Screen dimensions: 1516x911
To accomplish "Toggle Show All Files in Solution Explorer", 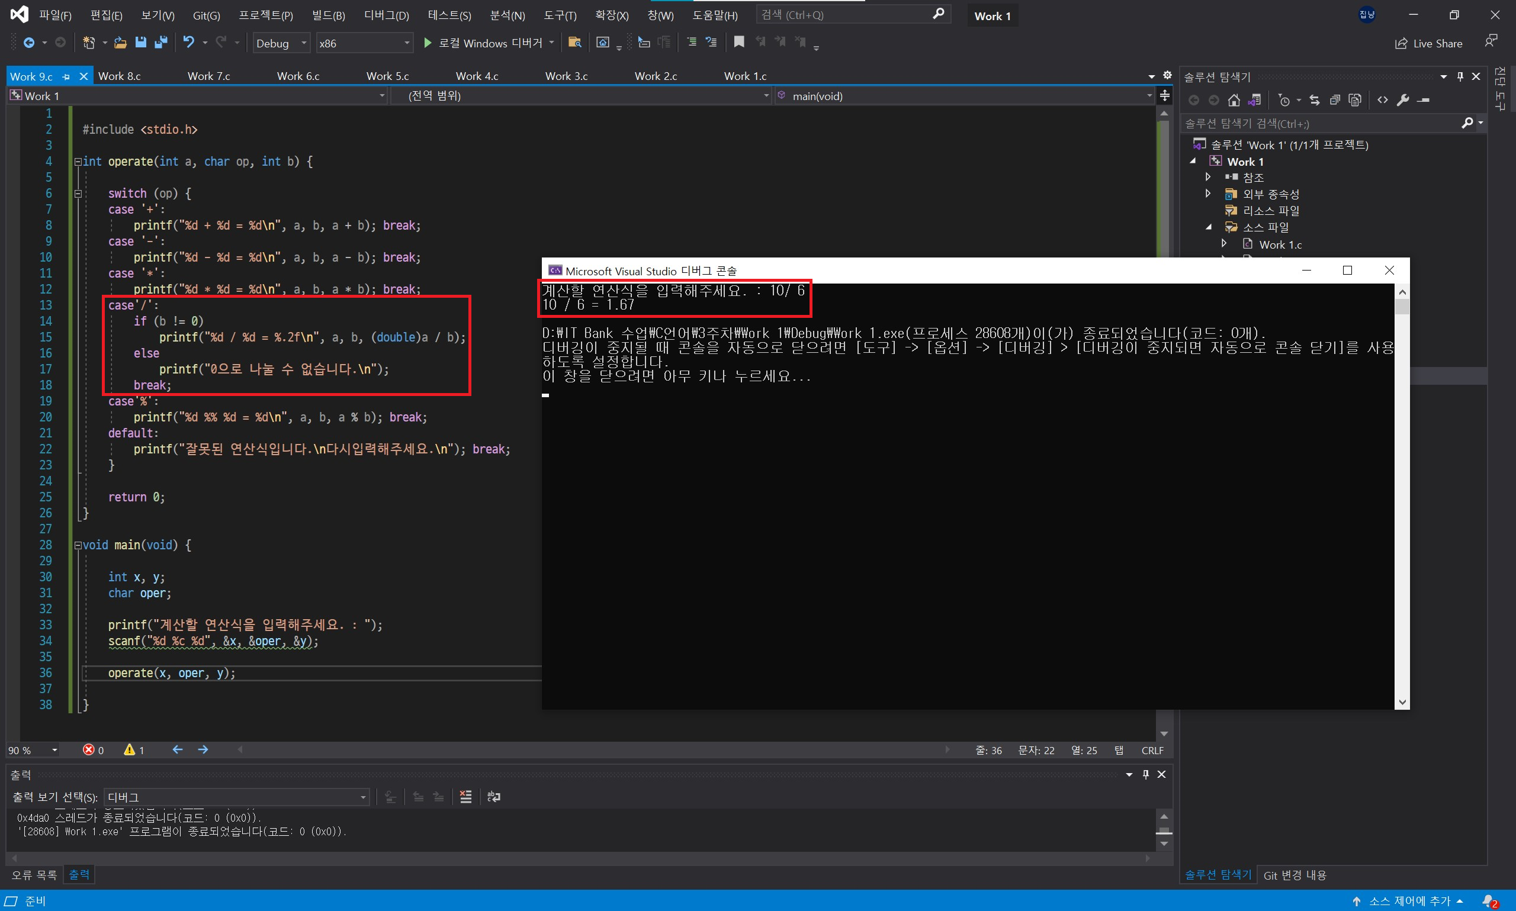I will pyautogui.click(x=1355, y=100).
